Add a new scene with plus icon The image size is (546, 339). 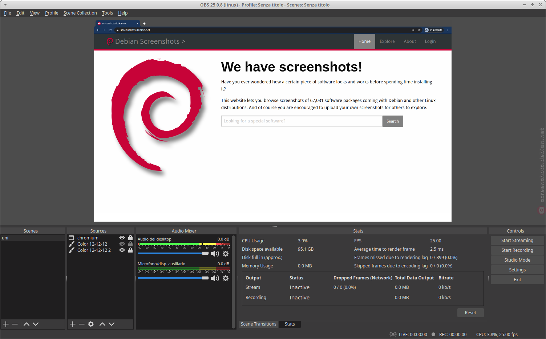[6, 324]
